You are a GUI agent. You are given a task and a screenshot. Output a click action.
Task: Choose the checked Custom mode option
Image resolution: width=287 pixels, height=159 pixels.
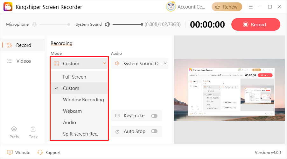(x=79, y=88)
